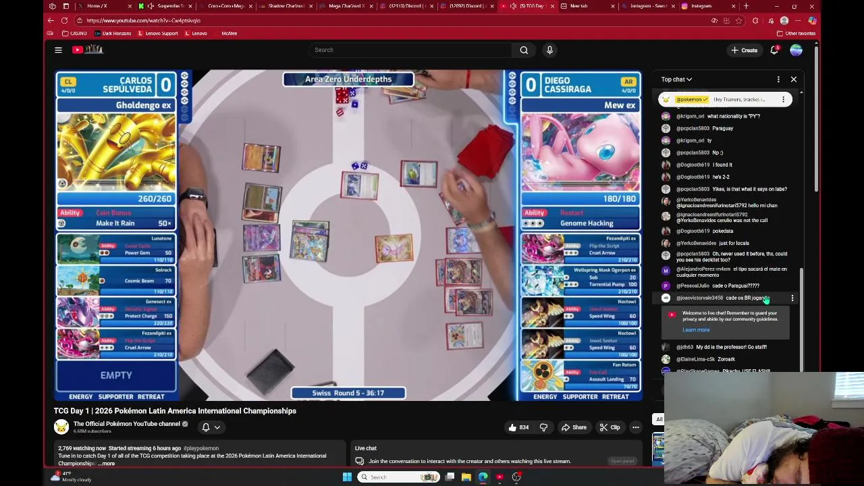Viewport: 864px width, 486px height.
Task: Reload the current page
Action: [64, 20]
